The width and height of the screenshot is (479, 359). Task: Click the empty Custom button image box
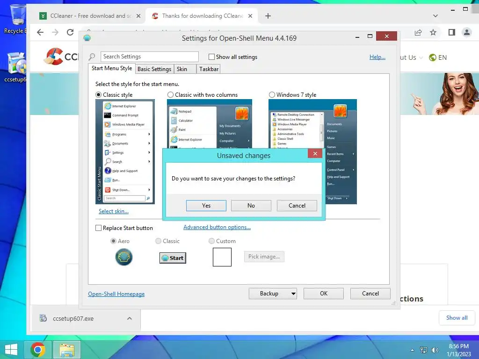point(222,257)
